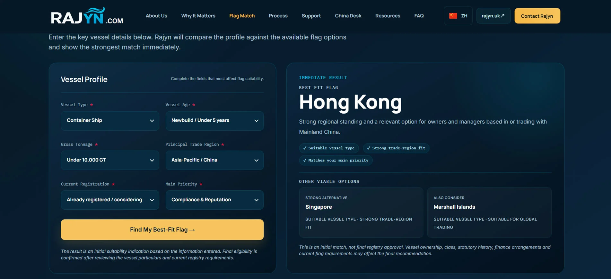Switch language to ZH
The height and width of the screenshot is (279, 611).
pos(458,16)
